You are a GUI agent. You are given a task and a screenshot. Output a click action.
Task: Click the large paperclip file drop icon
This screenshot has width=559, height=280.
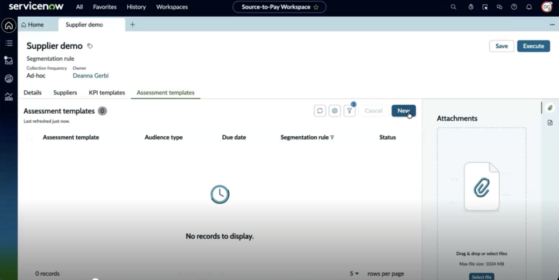click(x=481, y=186)
